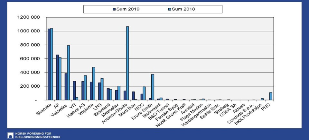Click the Marti Bau 2019 bar
Image resolution: width=309 pixels, height=140 pixels.
click(x=133, y=96)
